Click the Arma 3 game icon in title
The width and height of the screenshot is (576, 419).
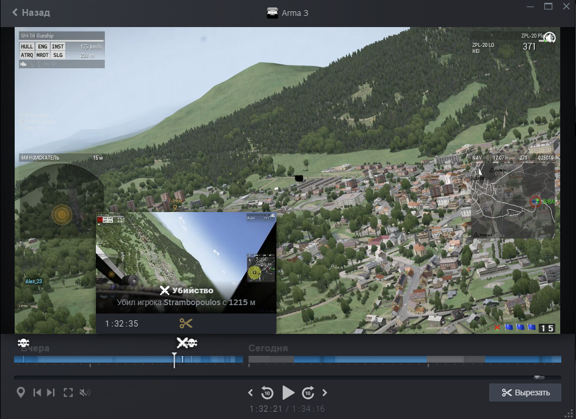click(x=272, y=13)
